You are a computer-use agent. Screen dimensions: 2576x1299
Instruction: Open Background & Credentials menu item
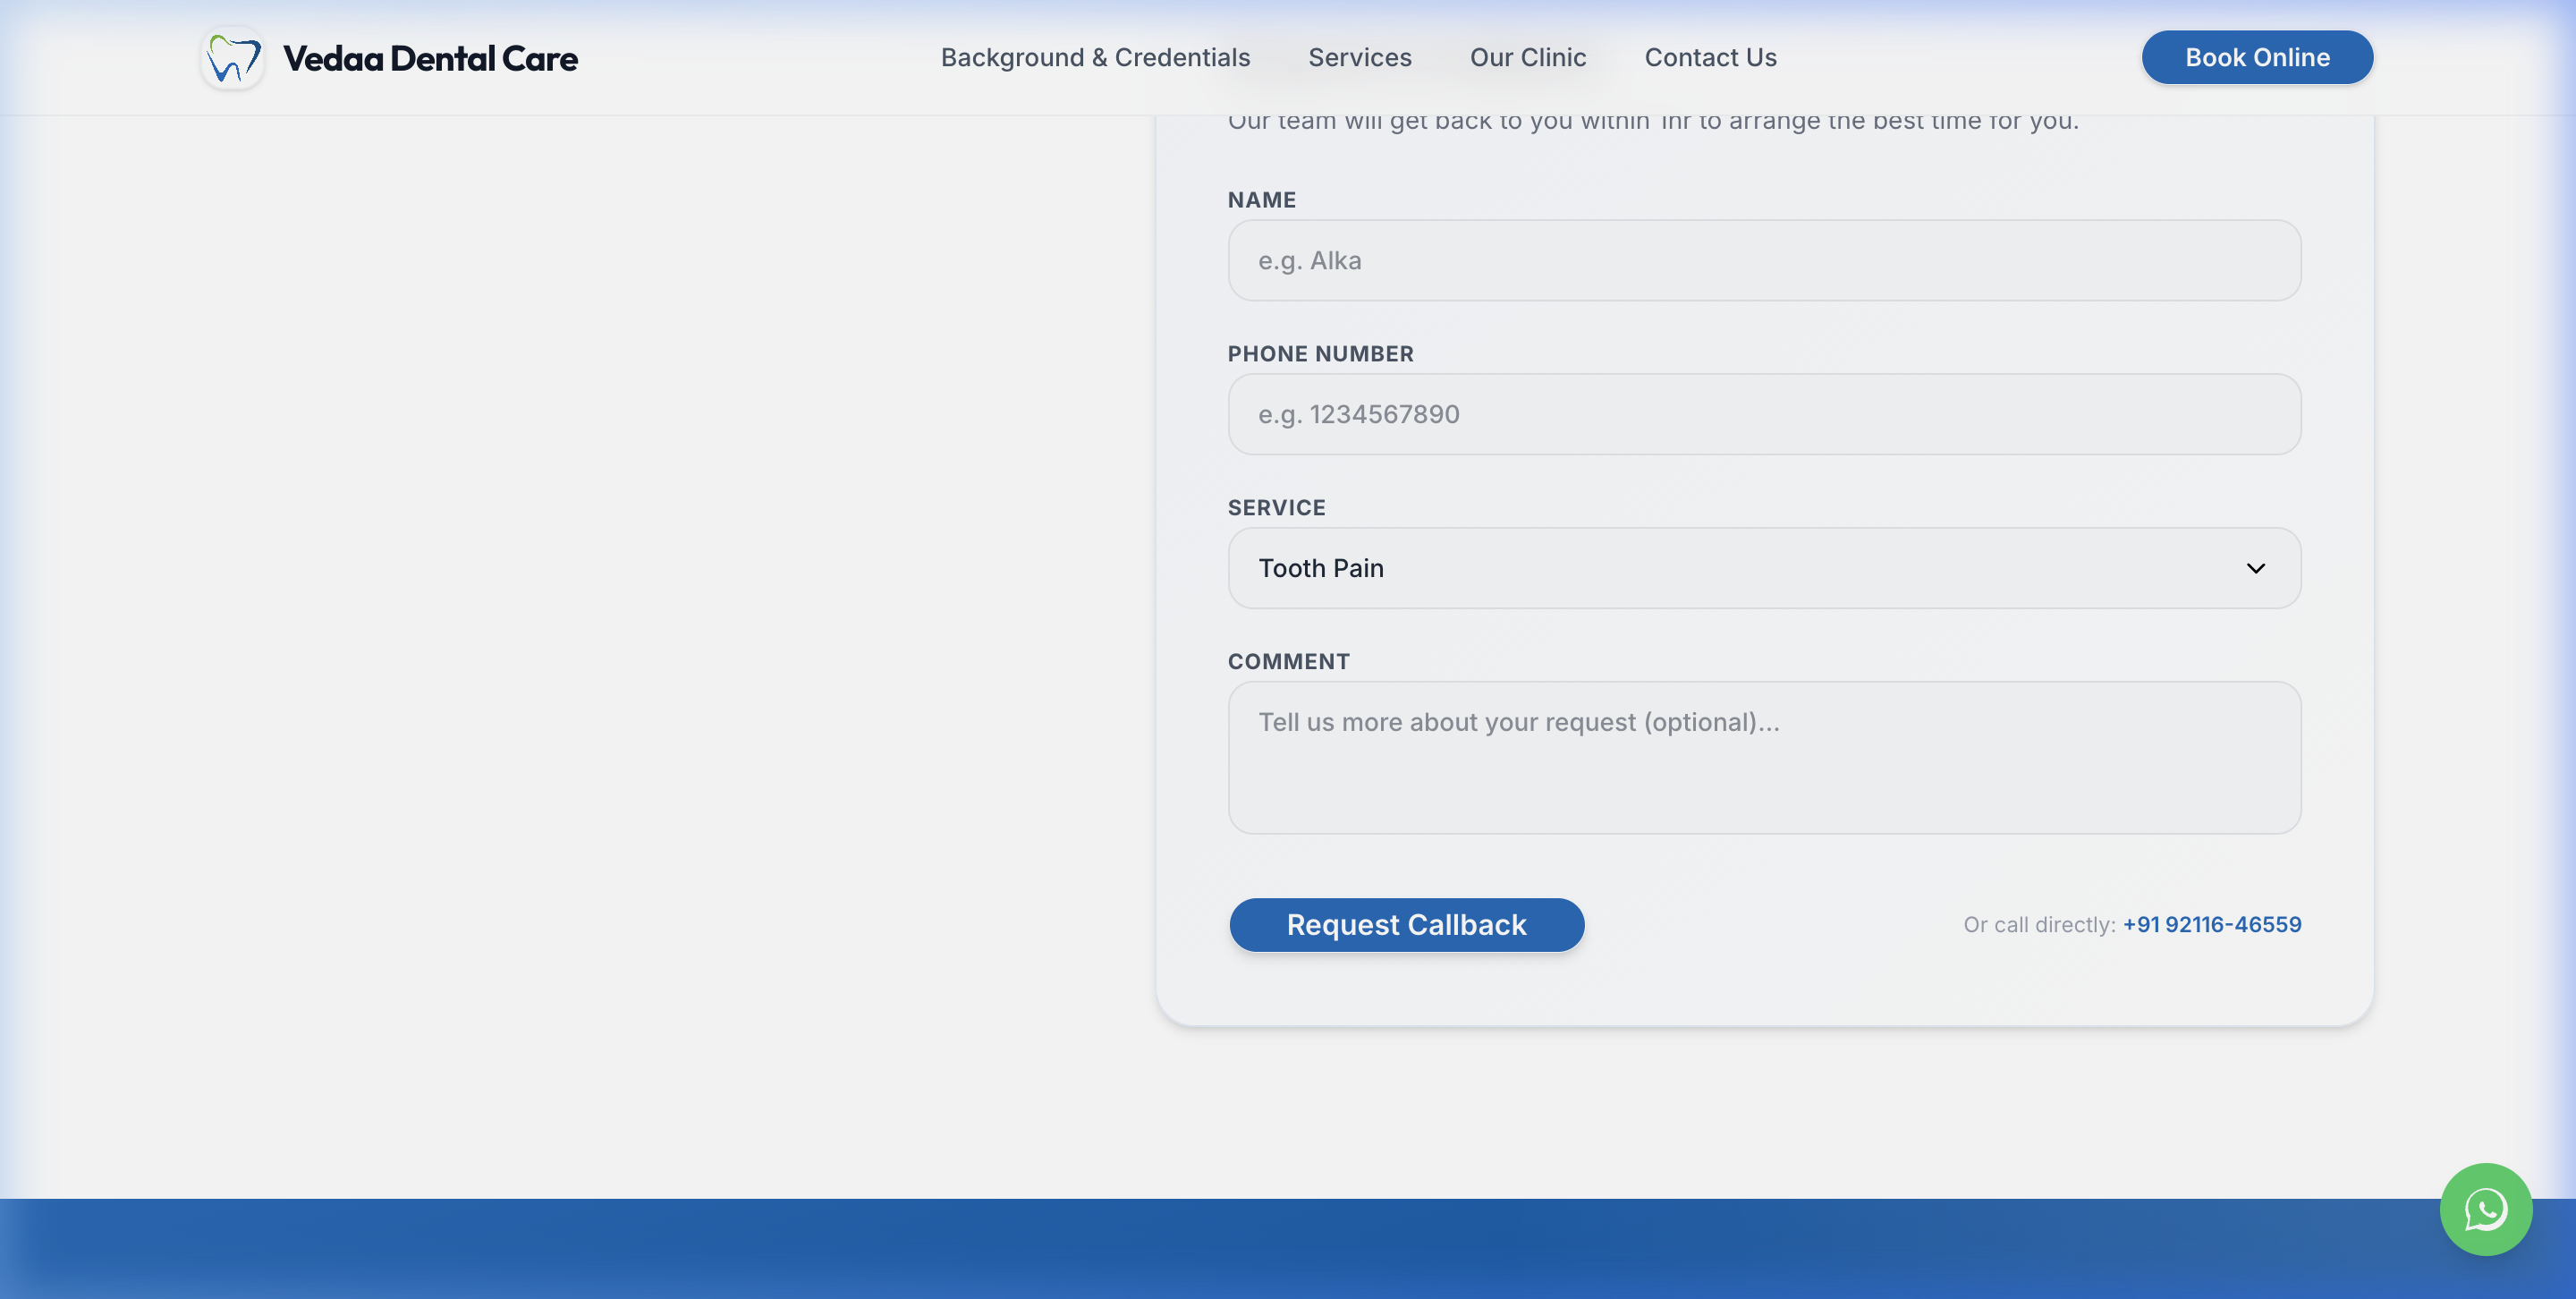(1095, 58)
